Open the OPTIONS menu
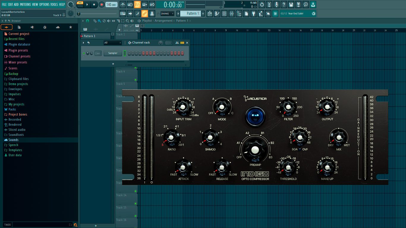The image size is (406, 228). pos(44,4)
